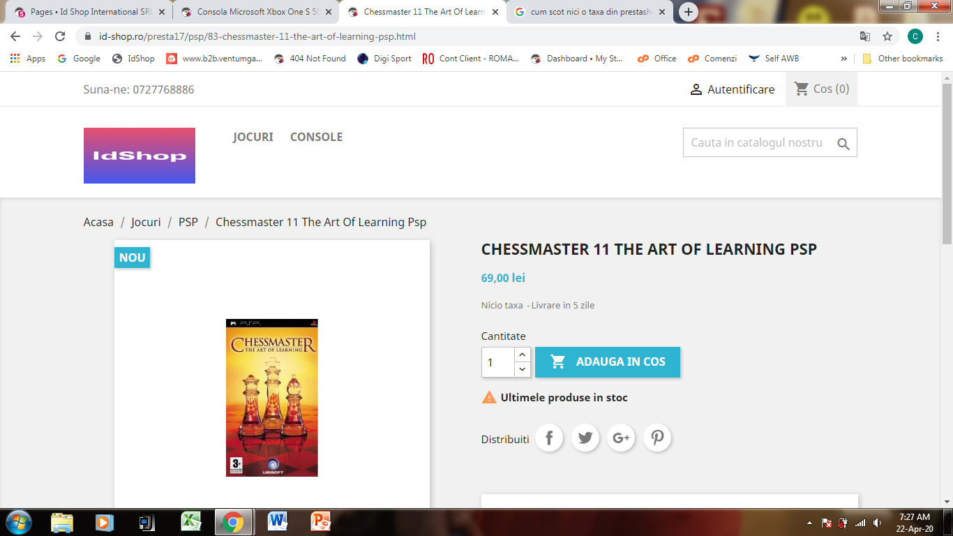Open Chrome translate page icon
The image size is (953, 536).
(x=865, y=36)
